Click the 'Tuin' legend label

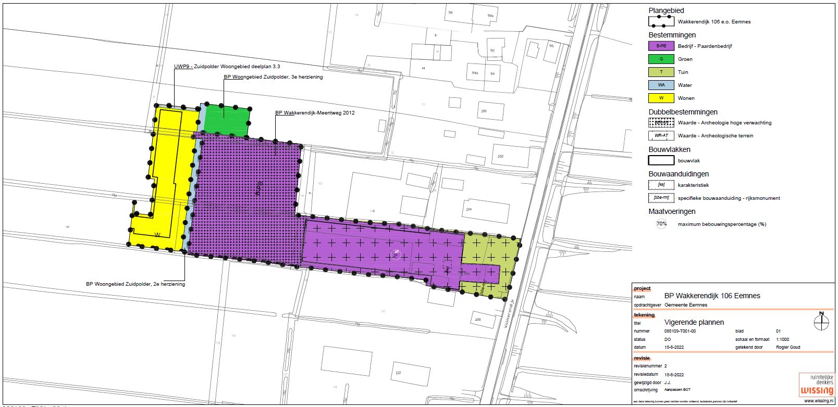click(x=683, y=72)
